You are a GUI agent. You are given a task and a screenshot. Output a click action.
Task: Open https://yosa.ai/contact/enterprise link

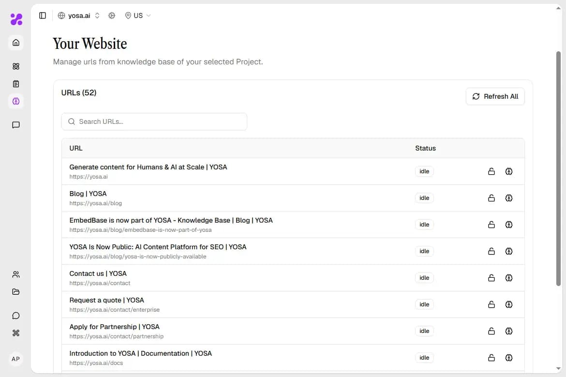[x=115, y=310]
